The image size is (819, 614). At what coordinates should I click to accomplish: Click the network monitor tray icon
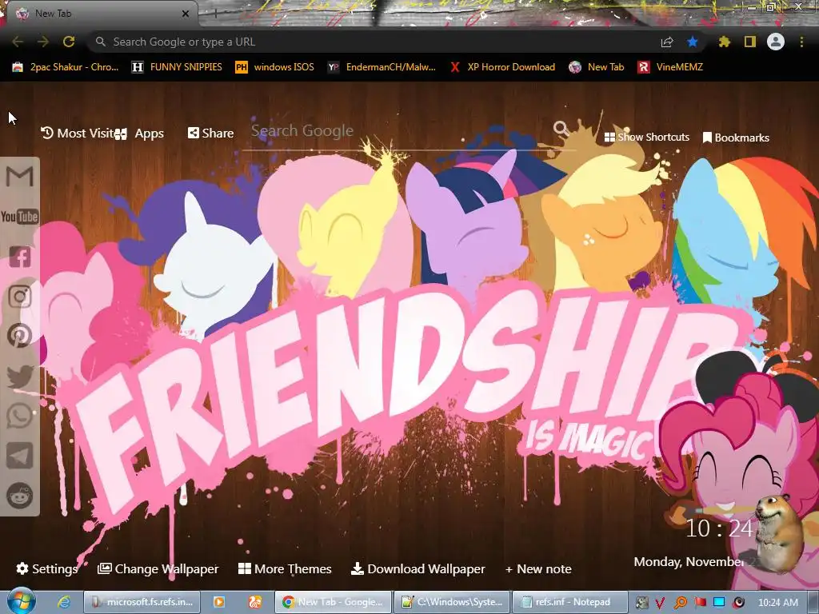click(x=719, y=603)
